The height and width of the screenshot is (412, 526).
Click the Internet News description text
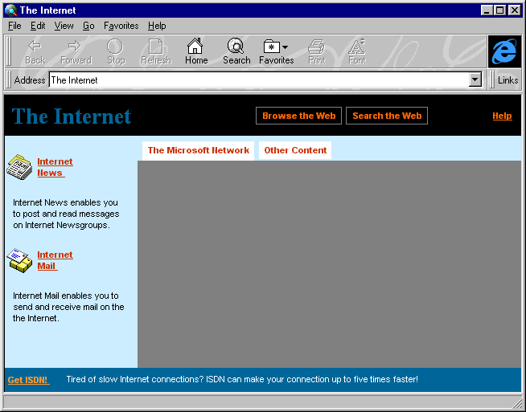click(66, 214)
